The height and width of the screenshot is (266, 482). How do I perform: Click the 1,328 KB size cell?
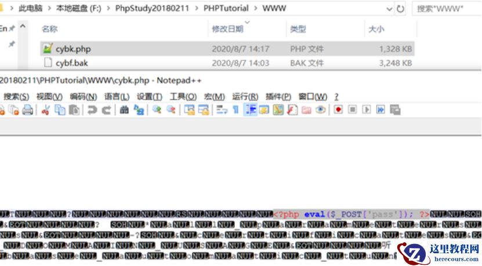[x=396, y=49]
